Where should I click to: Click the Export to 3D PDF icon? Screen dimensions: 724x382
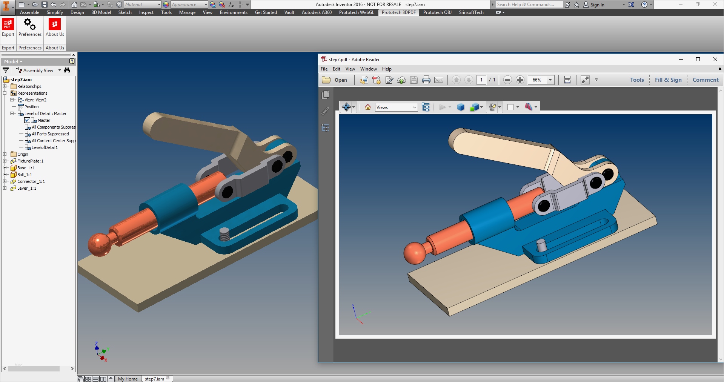click(x=8, y=25)
